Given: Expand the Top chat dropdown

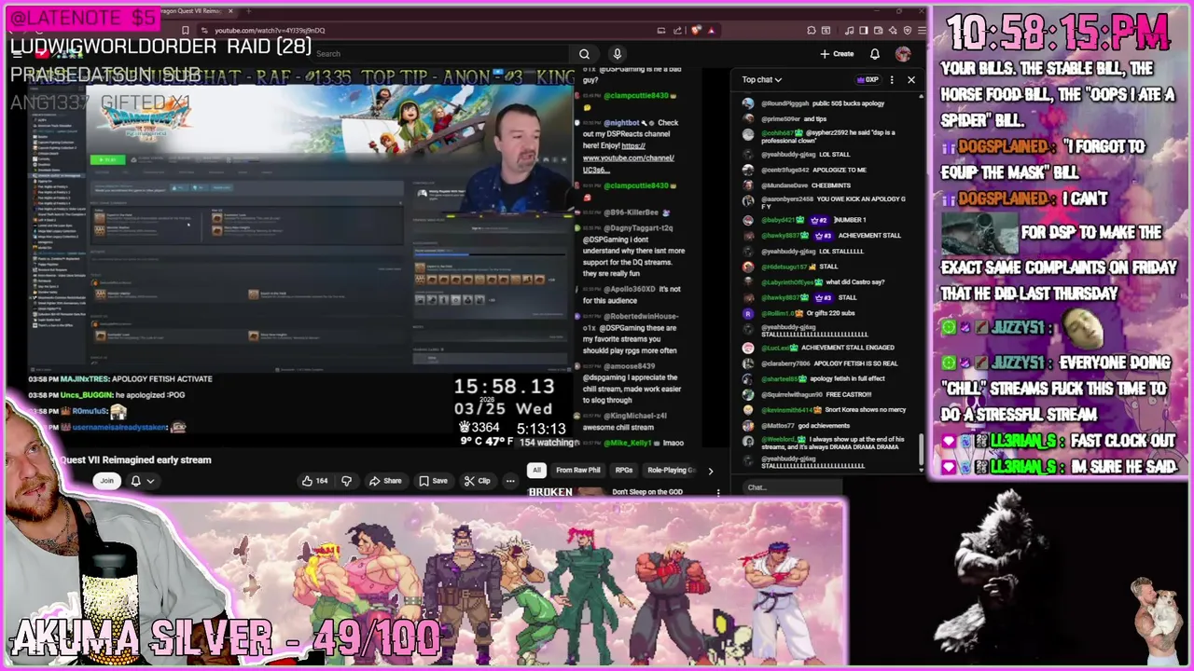Looking at the screenshot, I should click(x=762, y=80).
